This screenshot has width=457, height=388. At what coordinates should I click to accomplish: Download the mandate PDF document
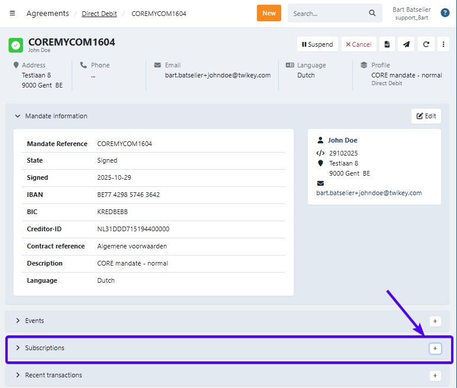click(387, 44)
